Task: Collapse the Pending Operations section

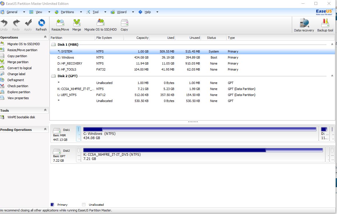Action: click(x=45, y=129)
